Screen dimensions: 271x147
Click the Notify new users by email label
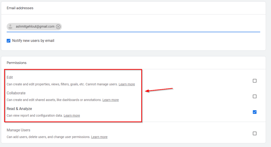point(33,41)
